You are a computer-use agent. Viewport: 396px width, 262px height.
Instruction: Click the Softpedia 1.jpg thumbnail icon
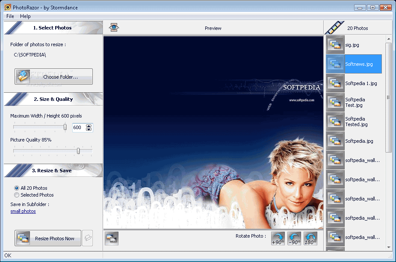[x=335, y=83]
